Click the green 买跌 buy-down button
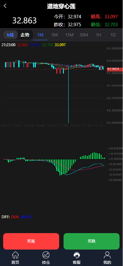This screenshot has width=123, height=266. (x=92, y=241)
